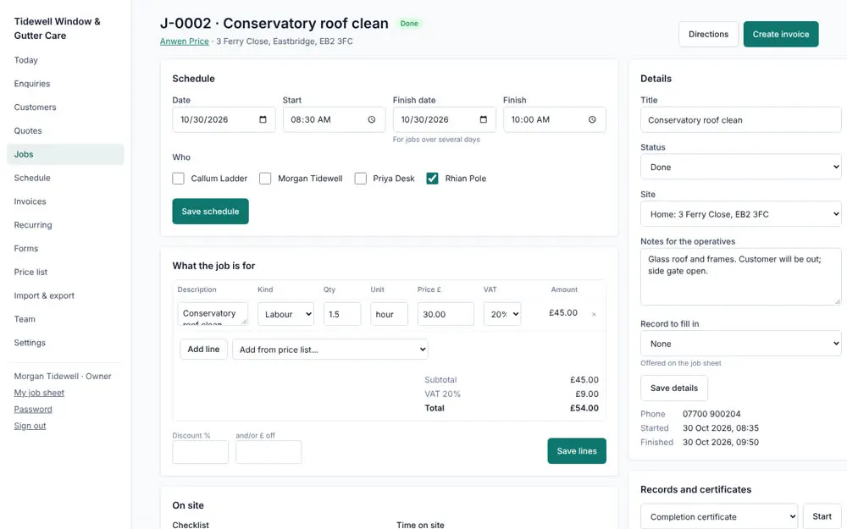Remove the Conservatory roof clean line item
847x529 pixels.
pos(594,314)
